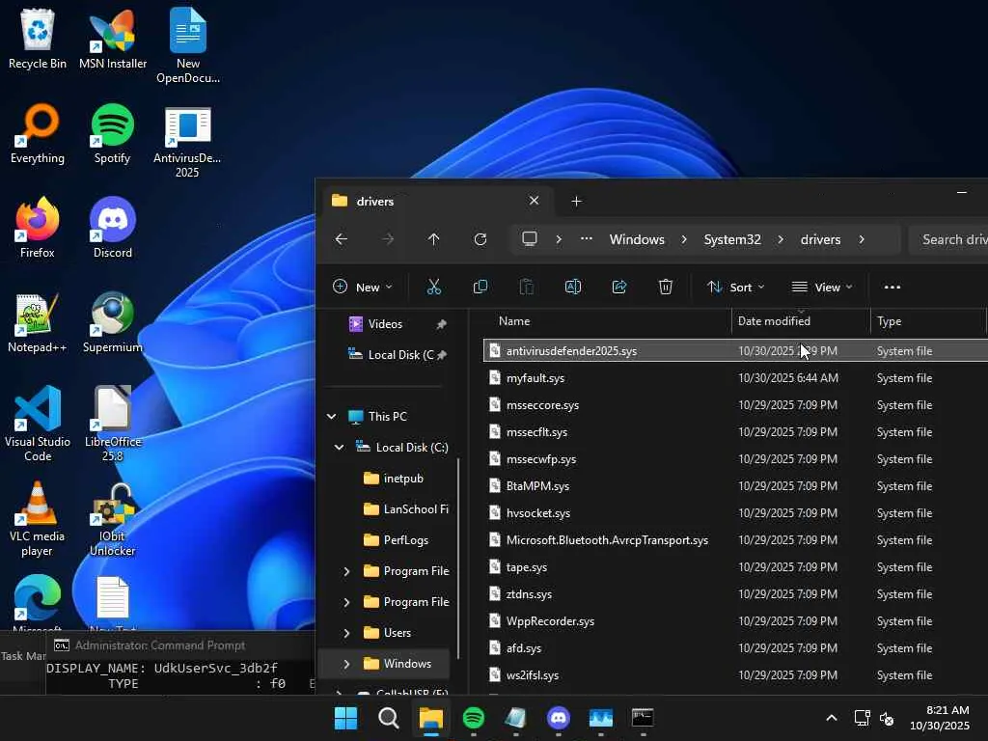Add a new tab in File Explorer

coord(576,201)
